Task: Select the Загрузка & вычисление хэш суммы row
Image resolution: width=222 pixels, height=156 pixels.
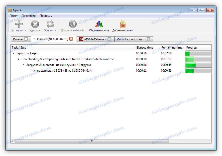Action: tap(111, 65)
